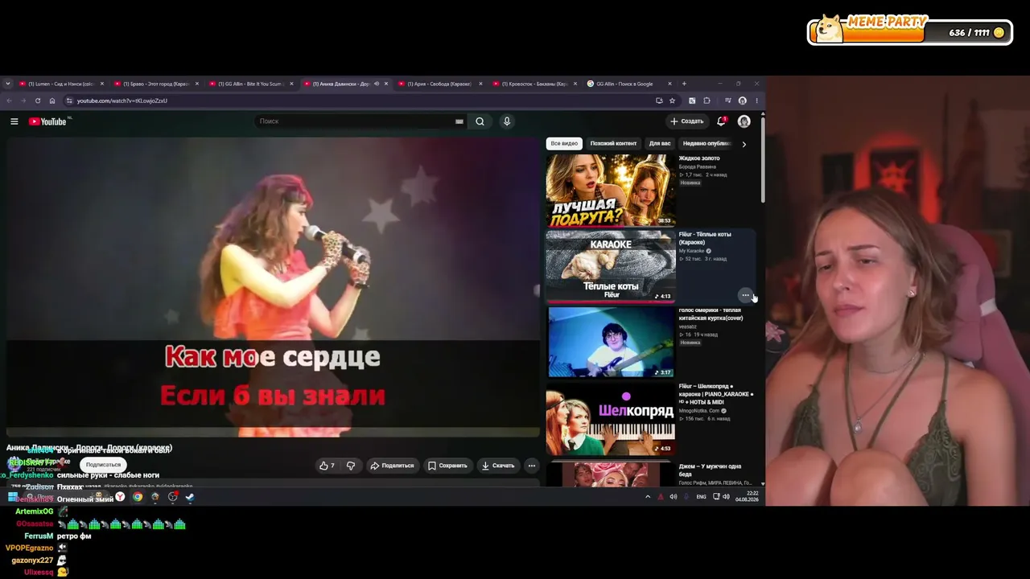1030x579 pixels.
Task: Open the YouTube account avatar menu
Action: [x=744, y=121]
